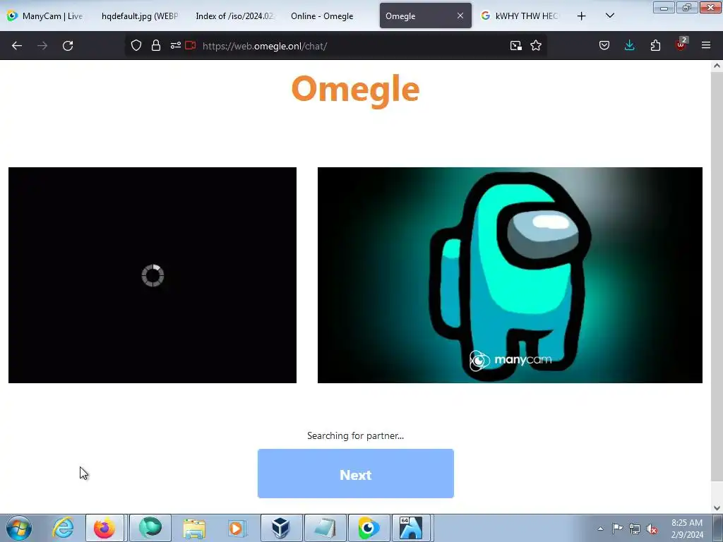Open Action Center flag icon
Screen dimensions: 723x542
point(617,529)
